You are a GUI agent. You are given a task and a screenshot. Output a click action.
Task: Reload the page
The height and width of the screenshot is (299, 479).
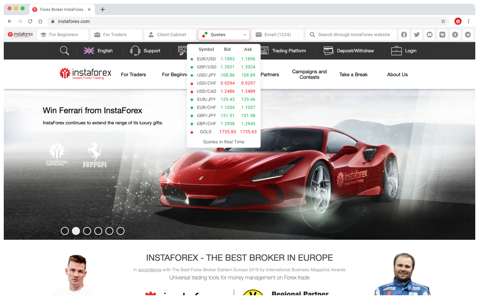30,21
